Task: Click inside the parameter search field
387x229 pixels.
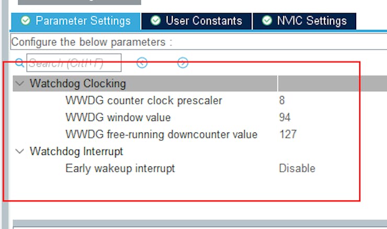Action: coord(74,63)
